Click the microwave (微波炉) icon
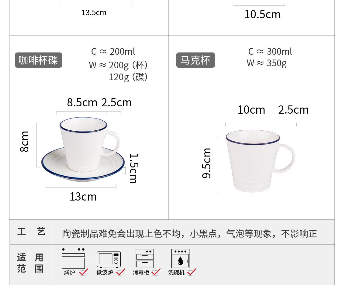 pos(109,259)
